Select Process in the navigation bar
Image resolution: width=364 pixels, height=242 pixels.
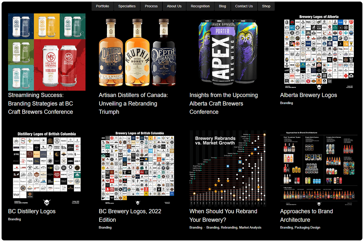151,6
